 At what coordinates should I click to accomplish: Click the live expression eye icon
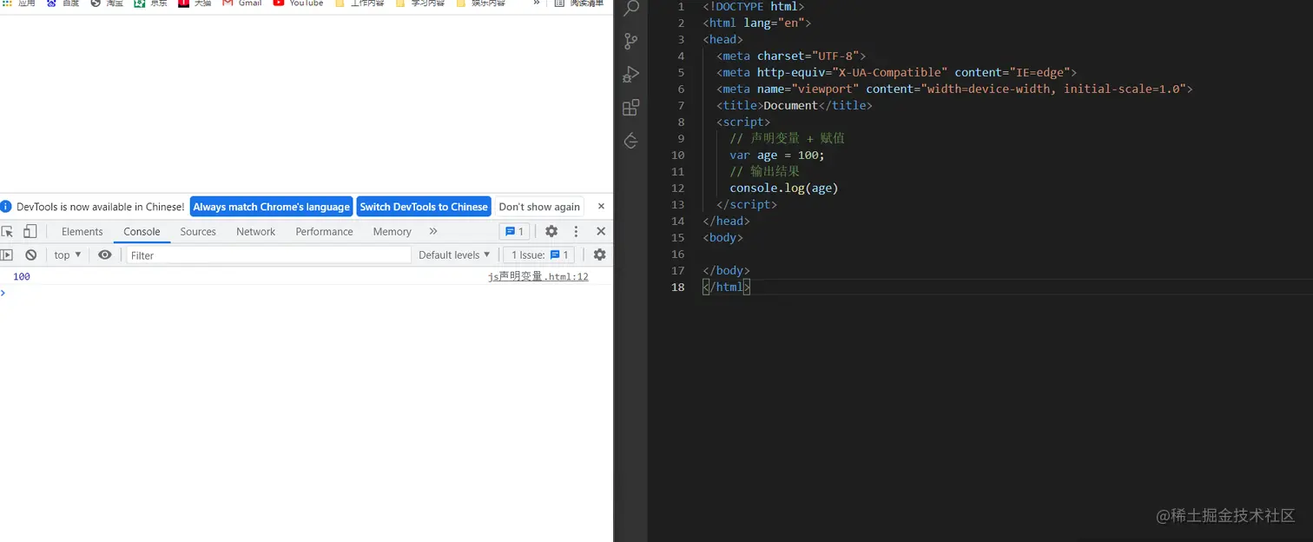coord(105,254)
